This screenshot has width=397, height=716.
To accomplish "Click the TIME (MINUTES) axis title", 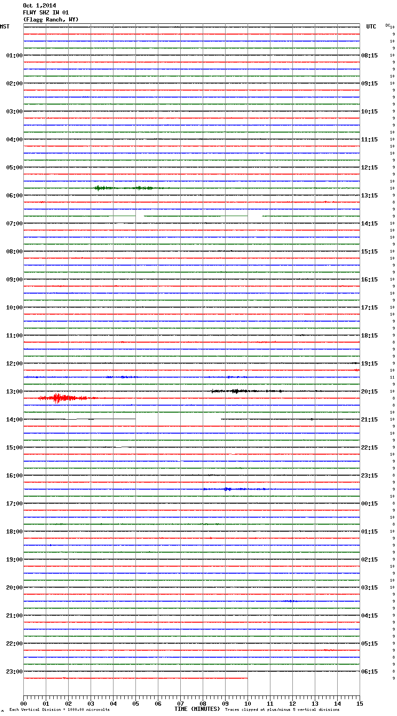I will click(197, 709).
